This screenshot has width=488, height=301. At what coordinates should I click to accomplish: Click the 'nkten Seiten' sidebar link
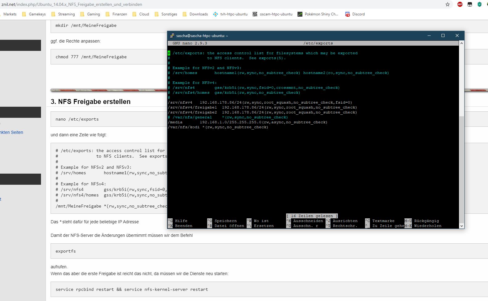click(x=12, y=132)
